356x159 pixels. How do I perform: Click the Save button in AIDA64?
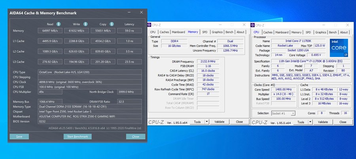(19, 136)
